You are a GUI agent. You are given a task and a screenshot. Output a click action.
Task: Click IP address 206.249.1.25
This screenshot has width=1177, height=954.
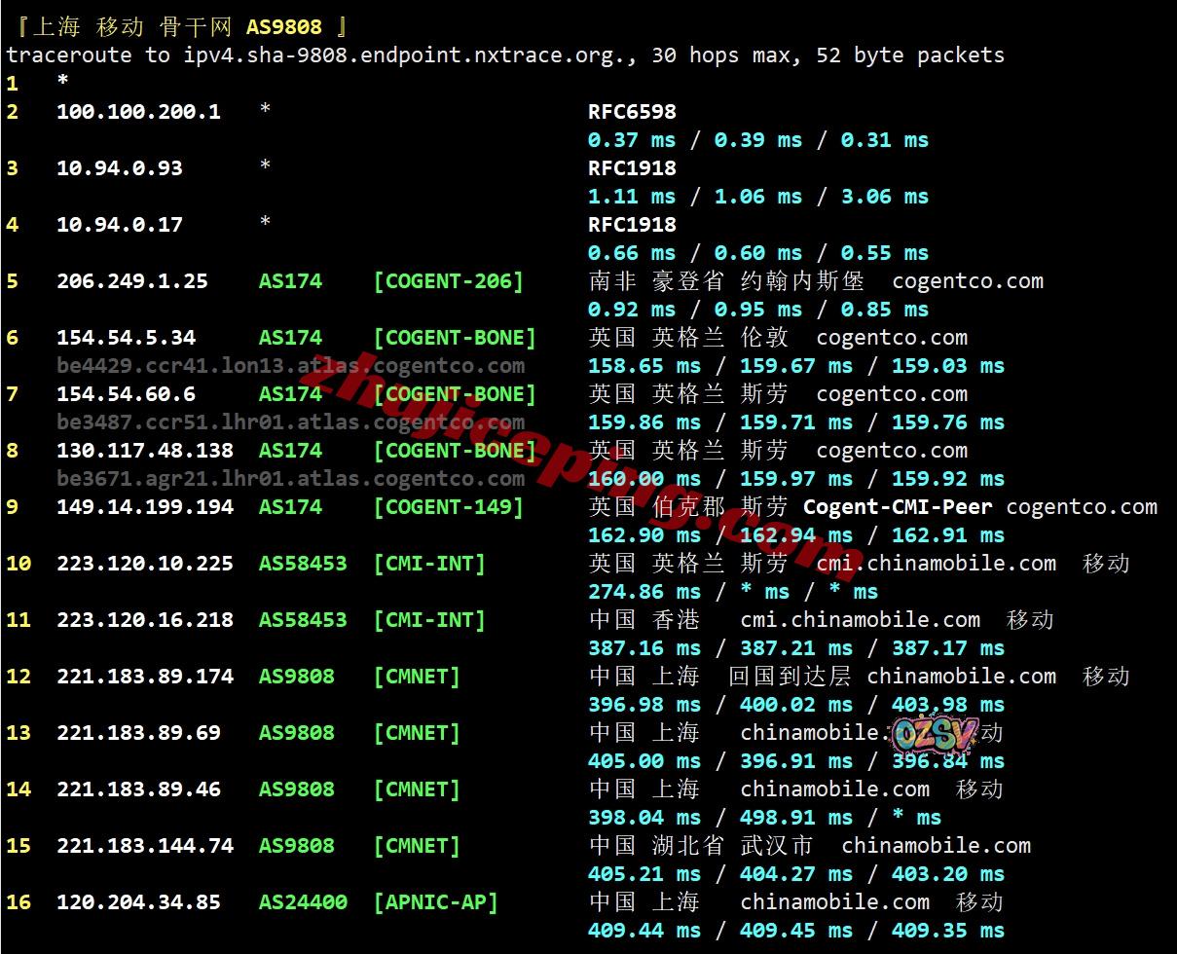[x=132, y=281]
